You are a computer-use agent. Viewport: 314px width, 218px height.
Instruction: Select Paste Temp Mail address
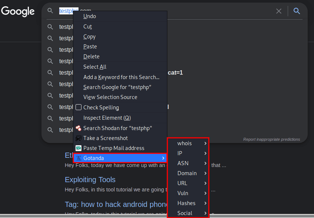tap(120, 148)
